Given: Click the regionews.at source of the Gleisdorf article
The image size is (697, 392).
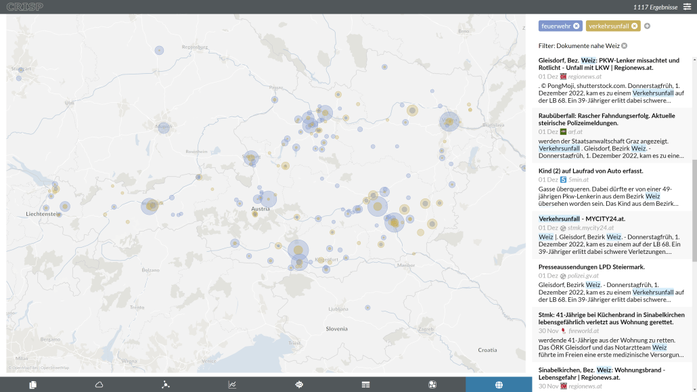Looking at the screenshot, I should point(585,77).
